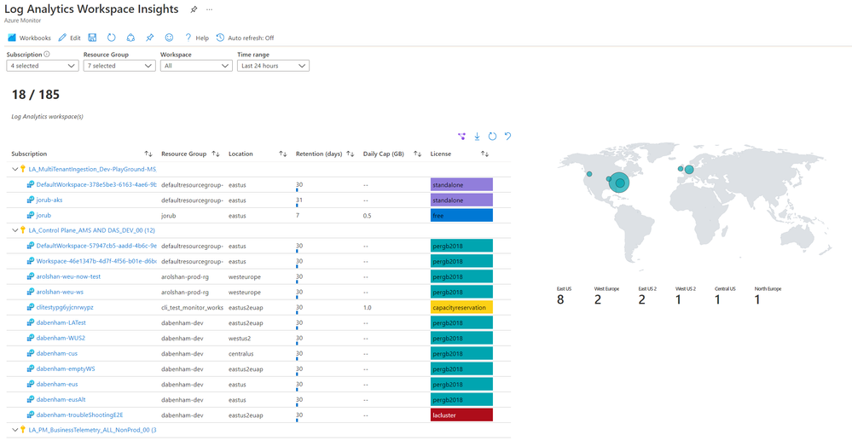Send feedback via the smiley icon
This screenshot has height=441, width=852.
pos(169,38)
